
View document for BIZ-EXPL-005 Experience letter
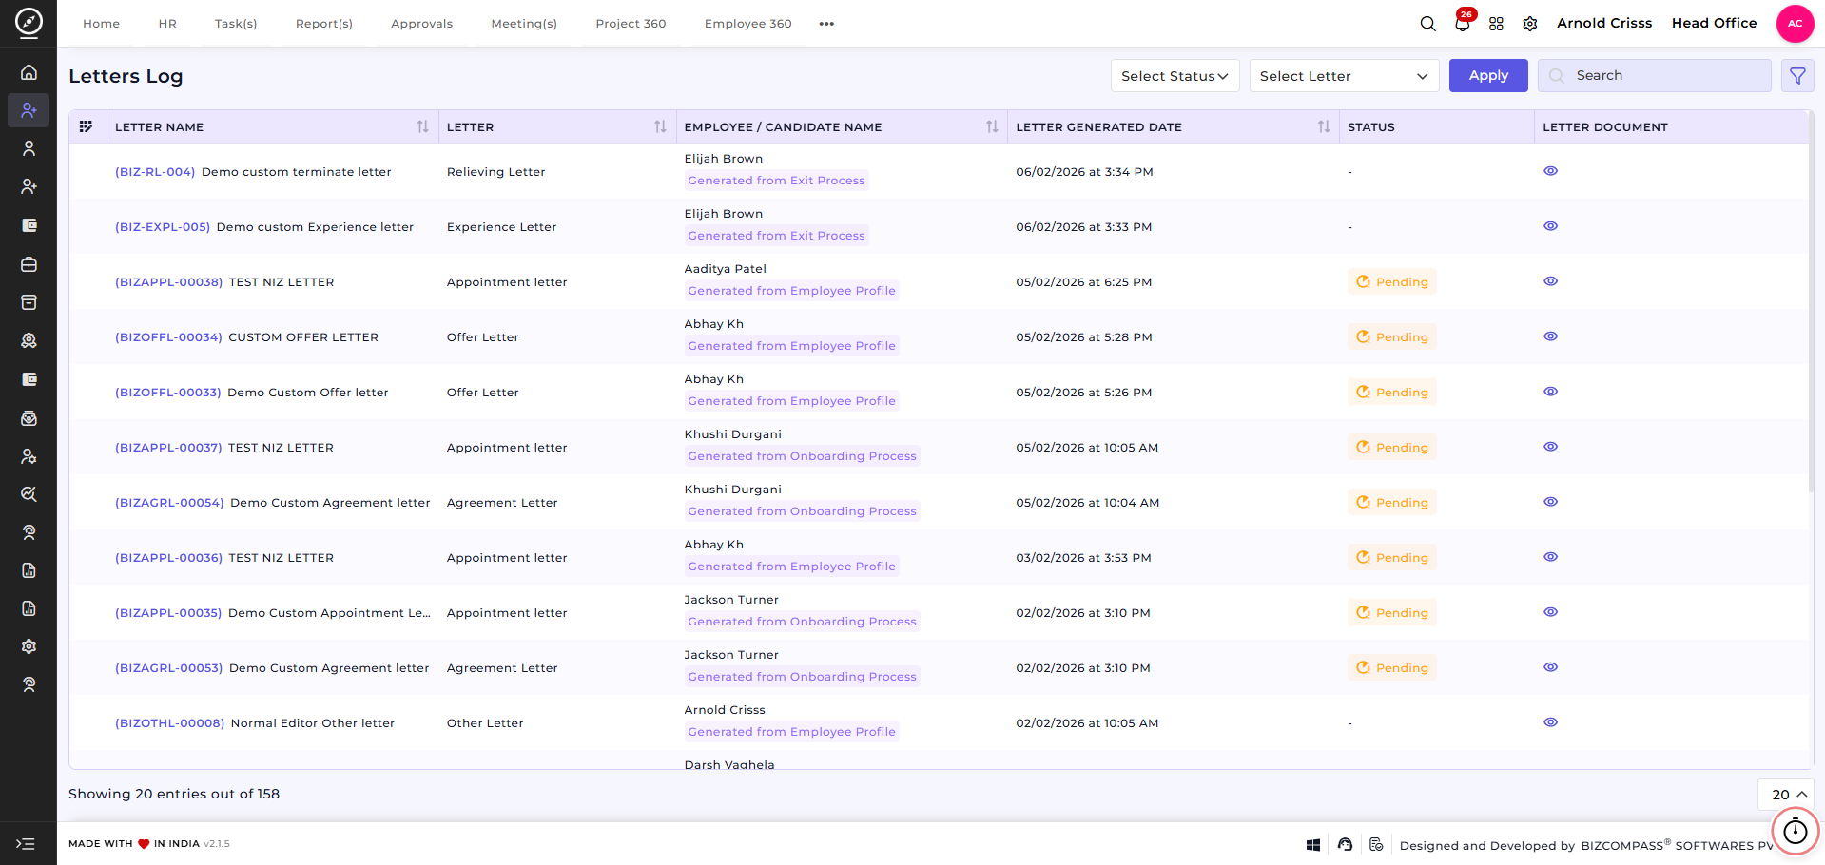click(x=1550, y=226)
